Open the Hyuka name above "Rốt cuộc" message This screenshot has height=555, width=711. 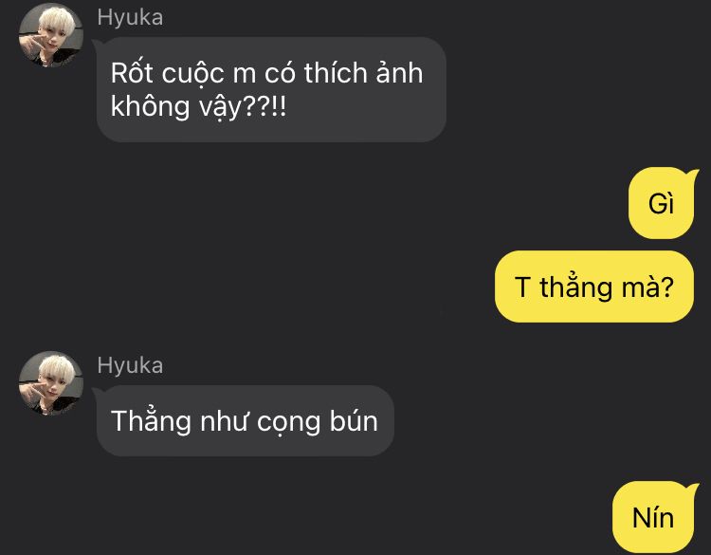point(130,18)
